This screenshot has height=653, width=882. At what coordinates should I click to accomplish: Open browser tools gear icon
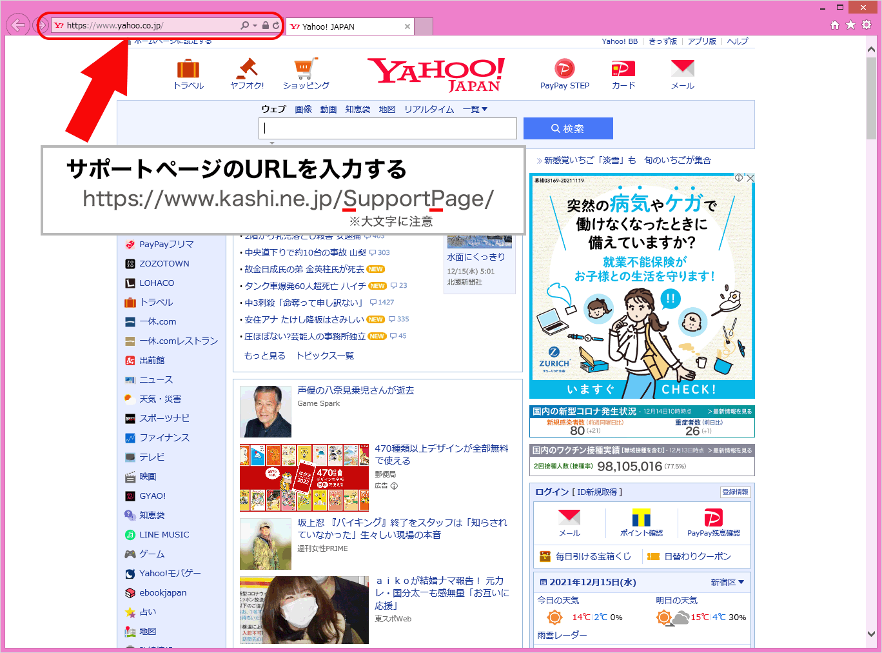(x=867, y=25)
